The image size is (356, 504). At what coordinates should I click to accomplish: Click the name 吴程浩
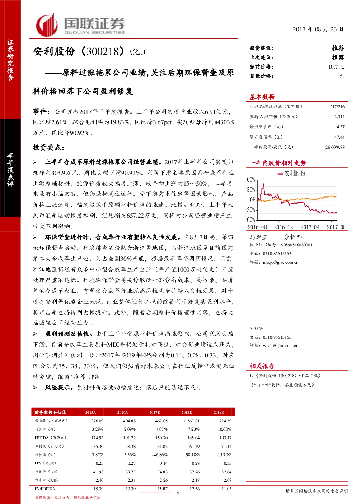pos(256,329)
